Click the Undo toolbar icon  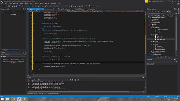coord(19,6)
